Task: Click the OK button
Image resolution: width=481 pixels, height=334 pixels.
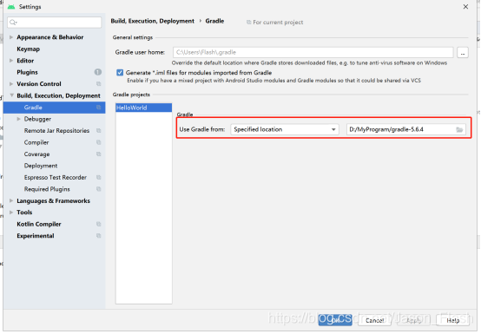Action: pyautogui.click(x=335, y=320)
